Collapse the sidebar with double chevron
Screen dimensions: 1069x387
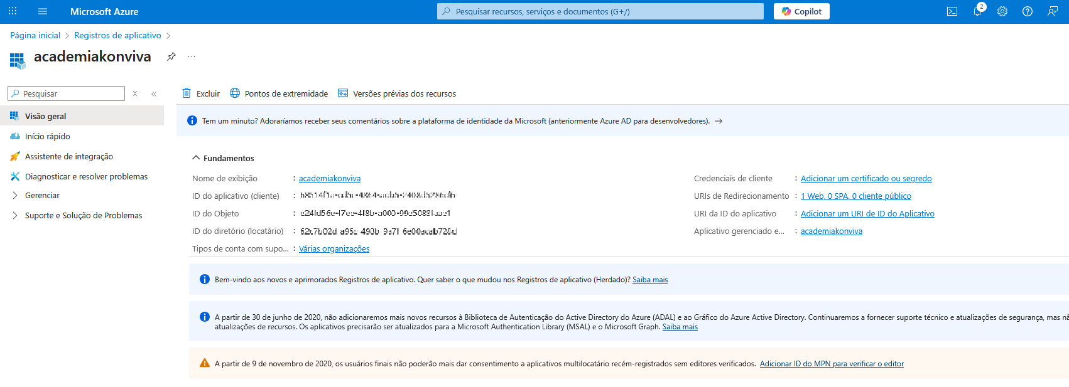pos(154,93)
